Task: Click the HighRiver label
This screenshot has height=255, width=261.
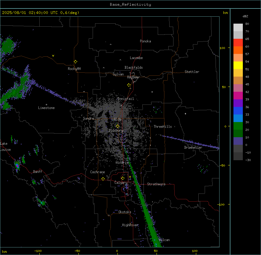Action: [x=130, y=225]
